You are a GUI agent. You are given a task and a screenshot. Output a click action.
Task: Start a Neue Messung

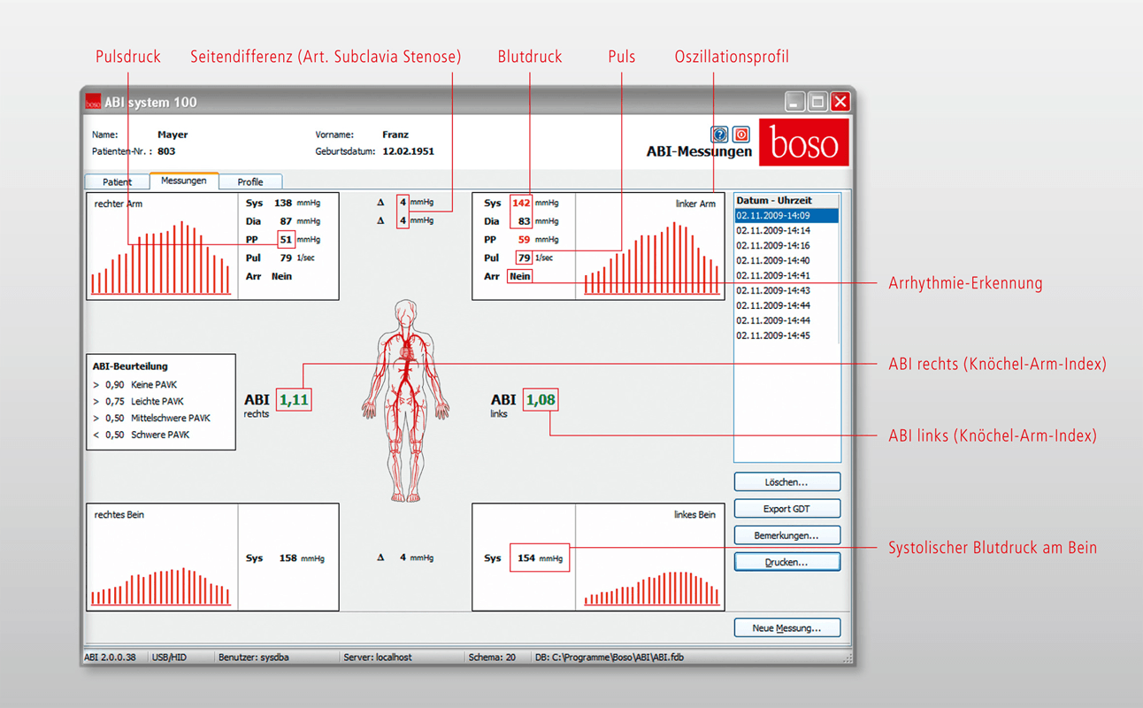pyautogui.click(x=786, y=628)
